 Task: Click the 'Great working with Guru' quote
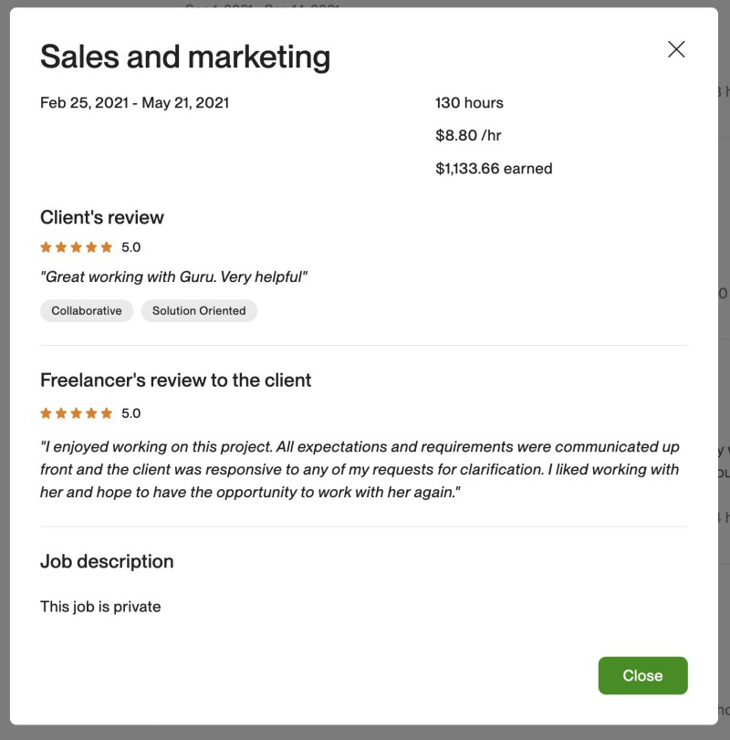coord(173,276)
